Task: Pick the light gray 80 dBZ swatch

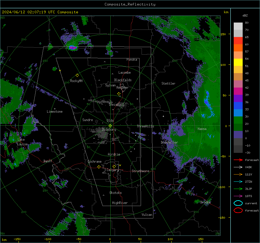Action: point(238,26)
